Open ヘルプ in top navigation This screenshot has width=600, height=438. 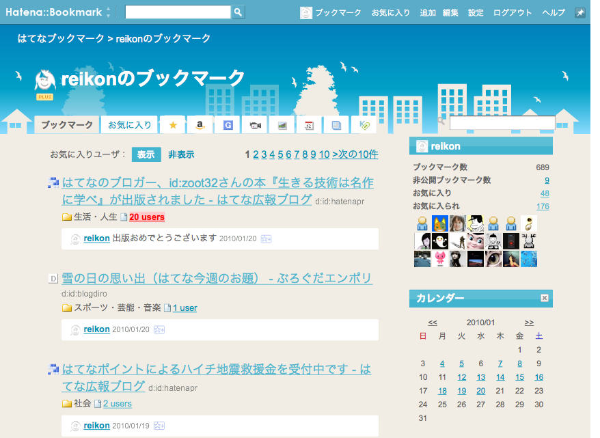[x=554, y=12]
